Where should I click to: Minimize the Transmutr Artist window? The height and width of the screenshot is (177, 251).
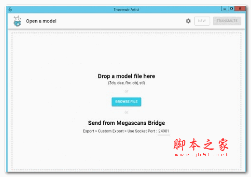click(x=225, y=9)
